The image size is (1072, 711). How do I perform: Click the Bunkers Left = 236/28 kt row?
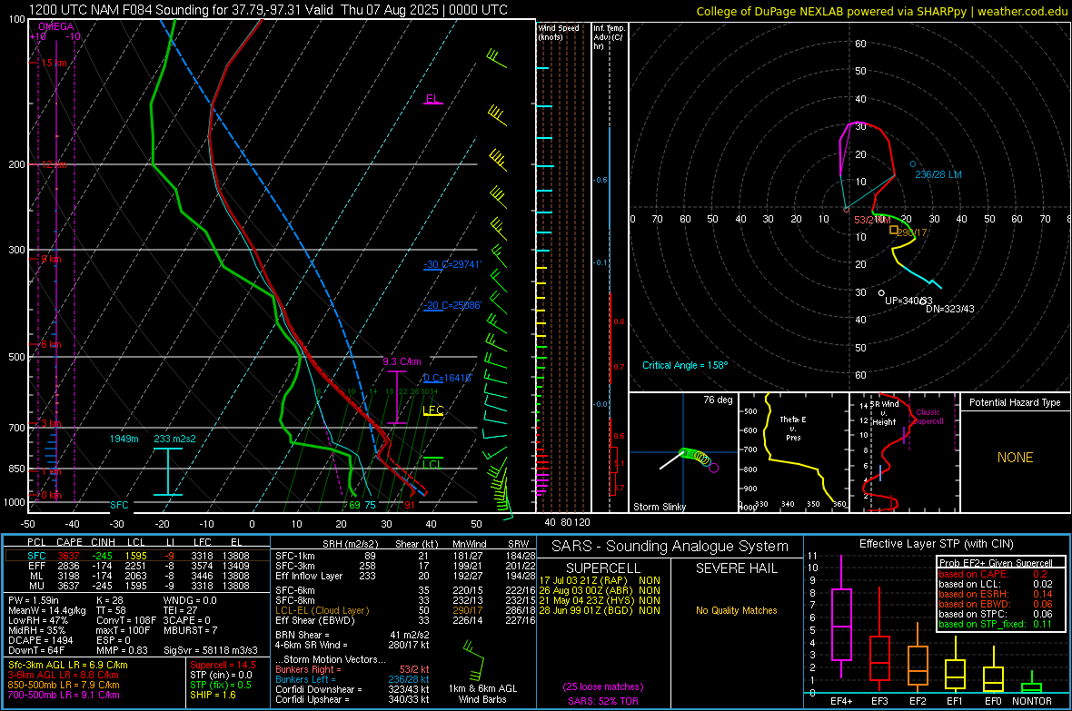coord(352,679)
